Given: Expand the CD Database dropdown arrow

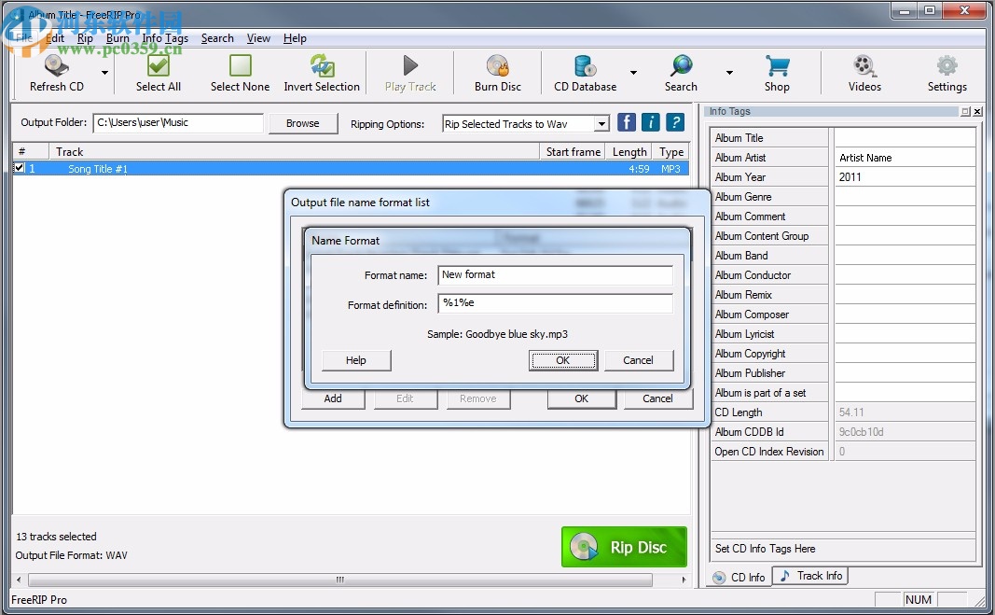Looking at the screenshot, I should point(635,72).
